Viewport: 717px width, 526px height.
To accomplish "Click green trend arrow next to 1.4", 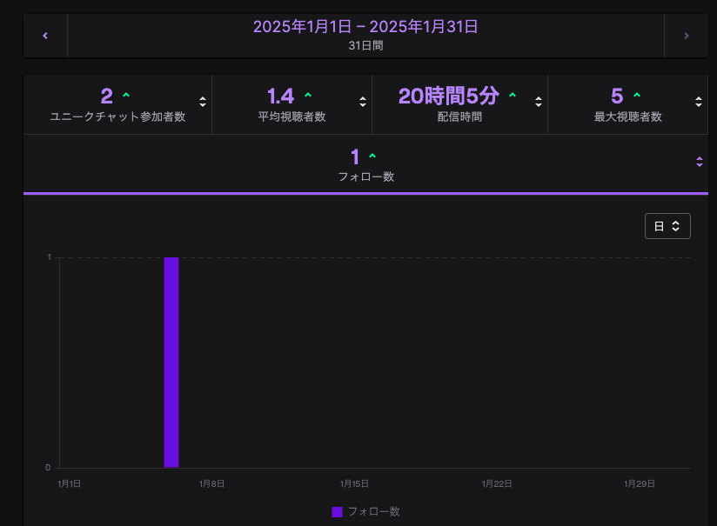I will (x=308, y=96).
